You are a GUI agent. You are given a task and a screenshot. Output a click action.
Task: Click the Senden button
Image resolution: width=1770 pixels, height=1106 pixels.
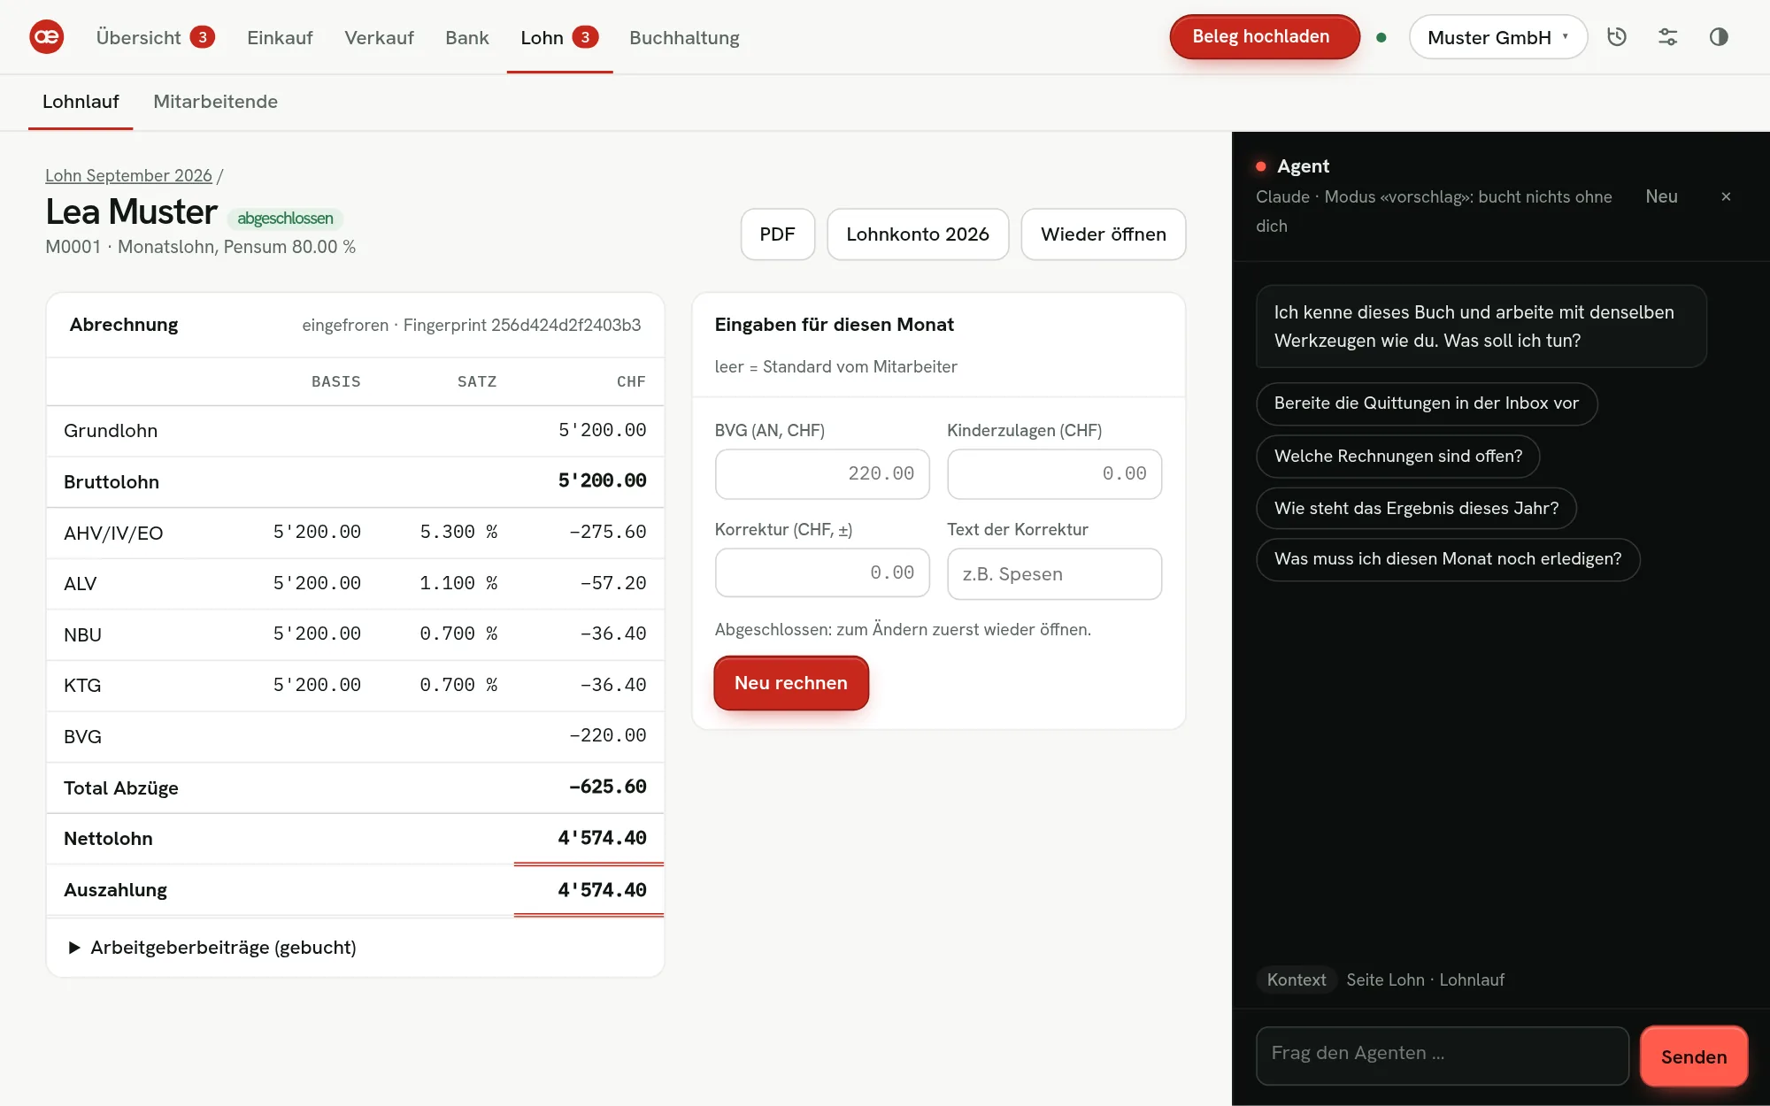click(1693, 1056)
